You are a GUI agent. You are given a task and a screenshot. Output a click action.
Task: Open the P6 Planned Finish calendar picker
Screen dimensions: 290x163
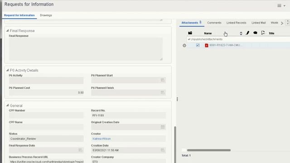click(163, 92)
